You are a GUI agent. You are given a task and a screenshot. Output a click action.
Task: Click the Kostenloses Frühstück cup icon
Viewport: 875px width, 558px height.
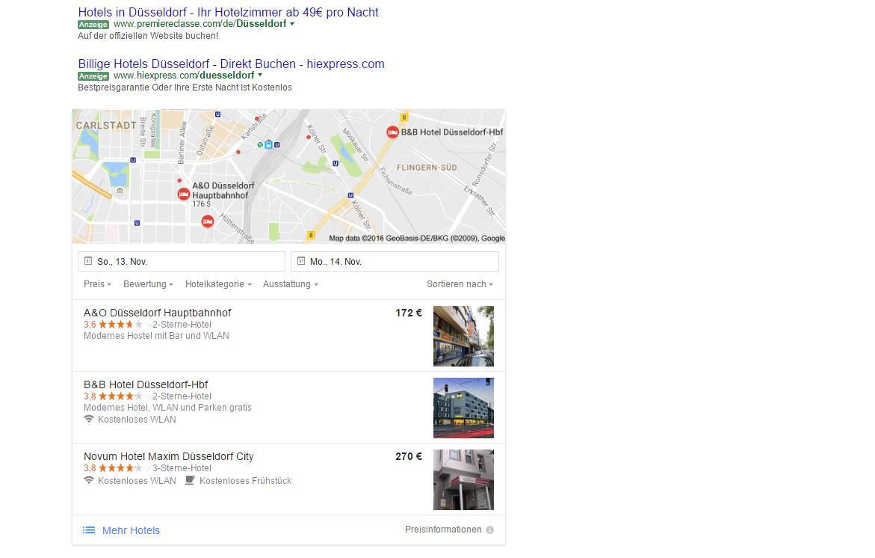[190, 480]
